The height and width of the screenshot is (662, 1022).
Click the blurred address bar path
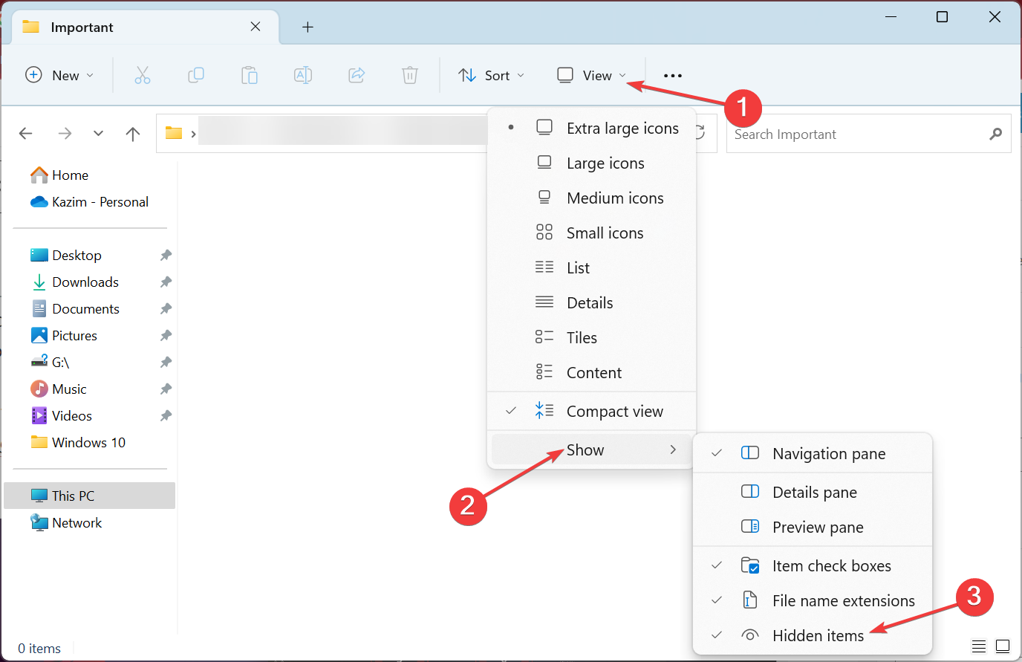pos(342,132)
